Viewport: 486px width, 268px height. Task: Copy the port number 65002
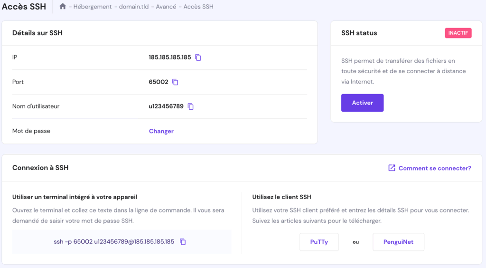(175, 82)
